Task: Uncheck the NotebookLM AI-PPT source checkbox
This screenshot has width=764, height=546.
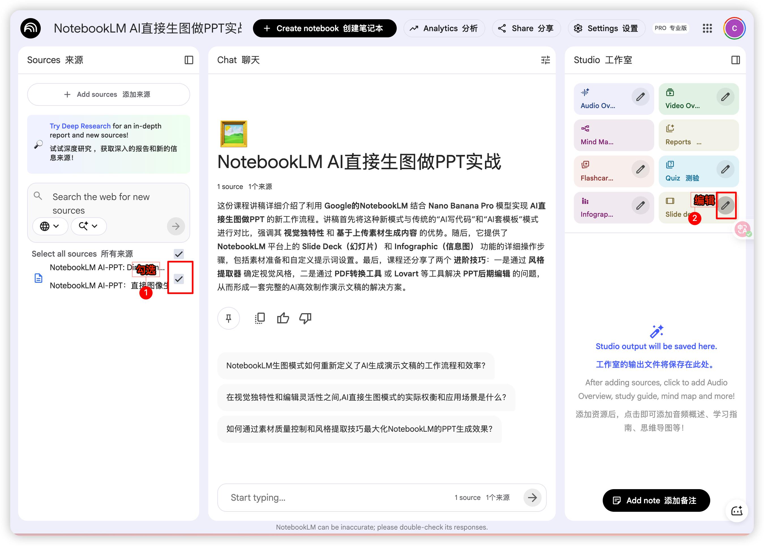Action: [x=179, y=279]
